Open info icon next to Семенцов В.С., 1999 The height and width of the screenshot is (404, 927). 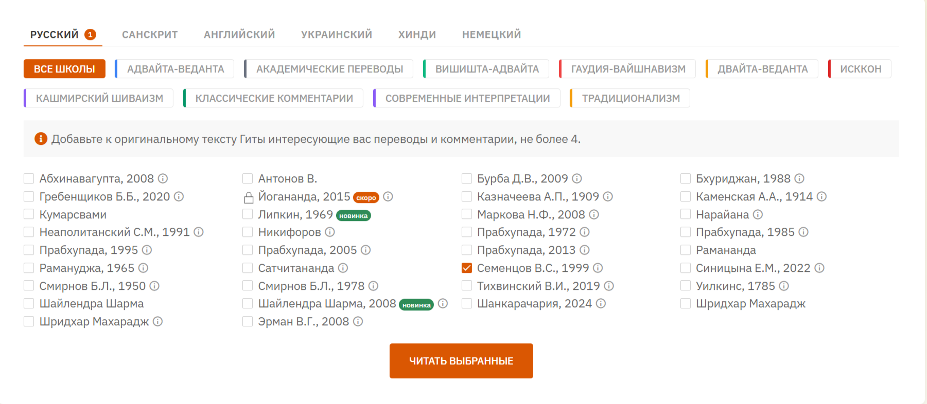click(x=598, y=268)
